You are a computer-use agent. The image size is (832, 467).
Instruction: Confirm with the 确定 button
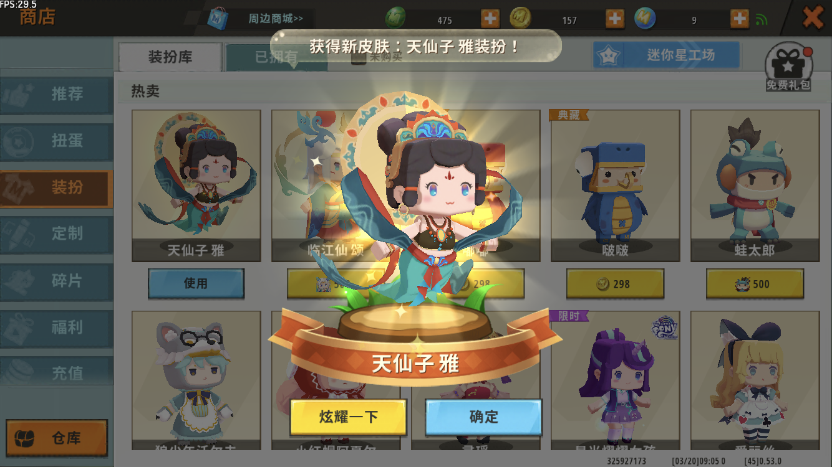click(x=483, y=417)
